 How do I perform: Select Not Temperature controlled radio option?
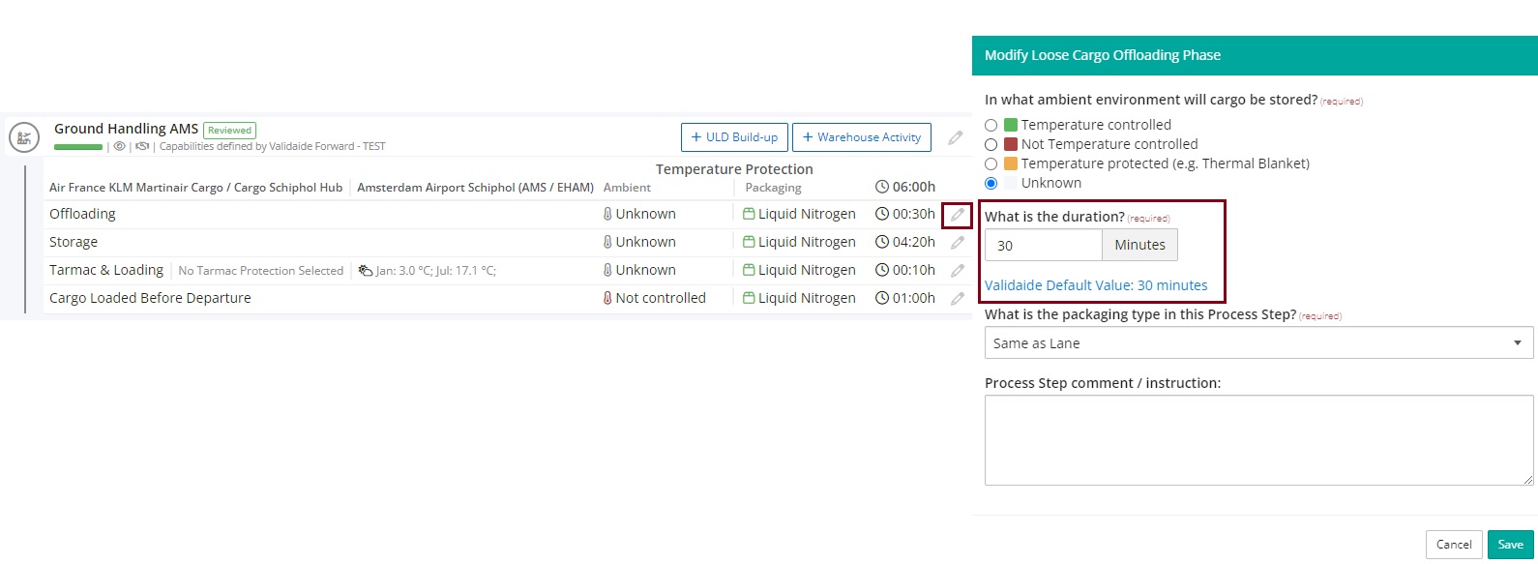tap(991, 144)
